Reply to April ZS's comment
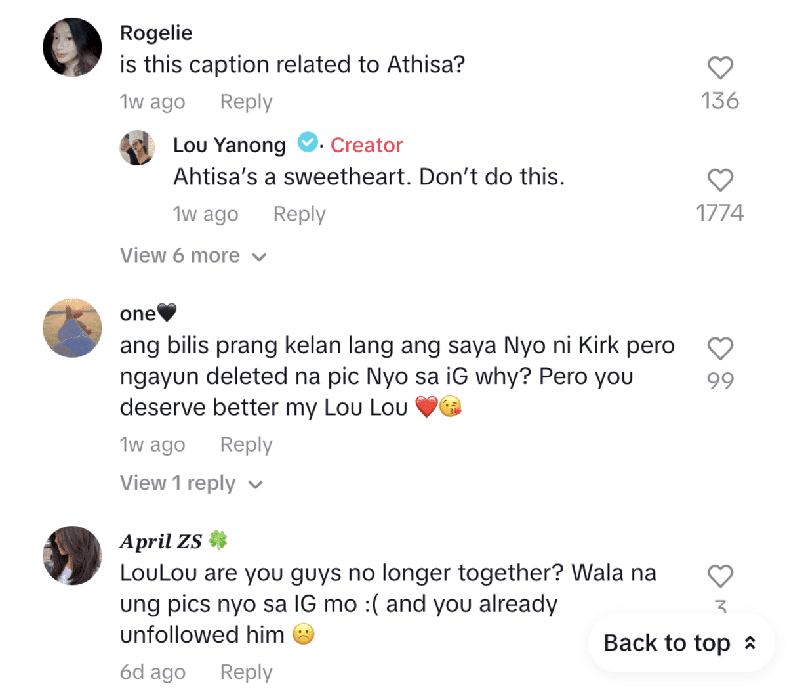 click(245, 672)
